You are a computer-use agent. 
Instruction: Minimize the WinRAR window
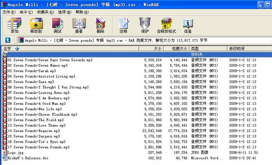pos(261,5)
